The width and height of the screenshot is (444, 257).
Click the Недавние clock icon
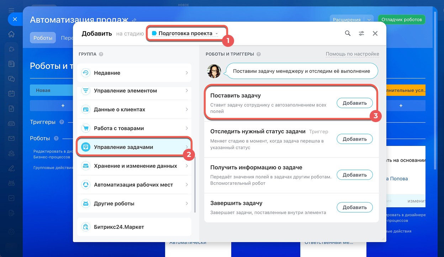tap(85, 73)
